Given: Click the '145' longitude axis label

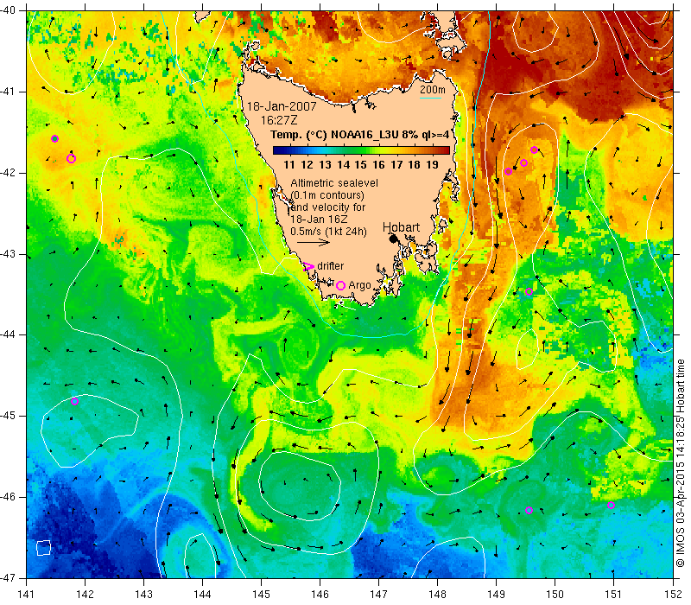Looking at the screenshot, I should [262, 594].
